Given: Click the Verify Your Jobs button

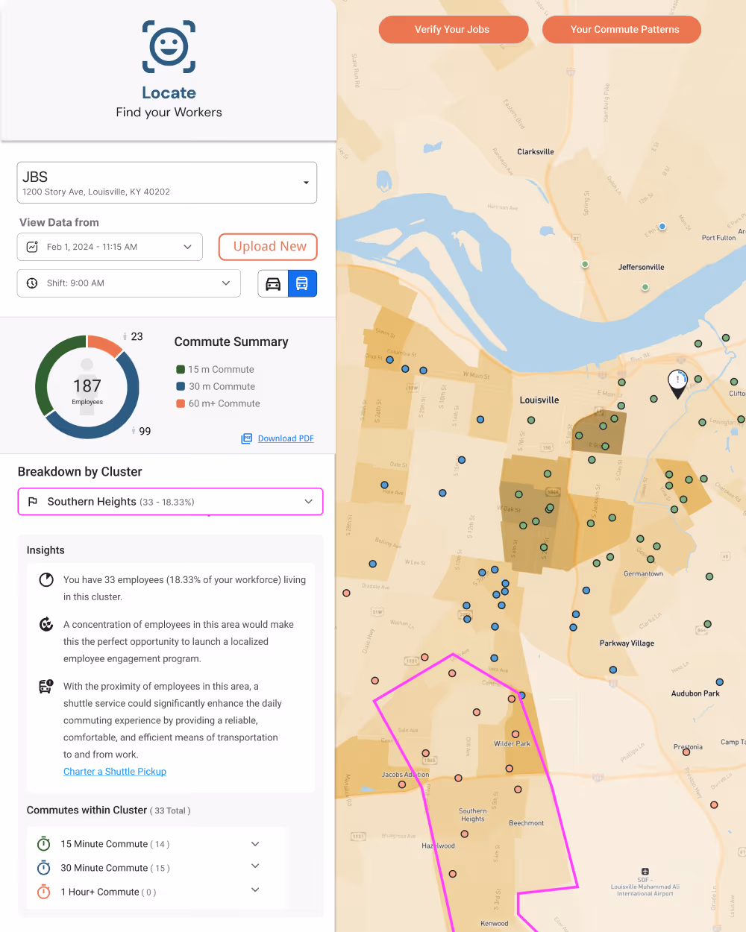Looking at the screenshot, I should click(453, 30).
